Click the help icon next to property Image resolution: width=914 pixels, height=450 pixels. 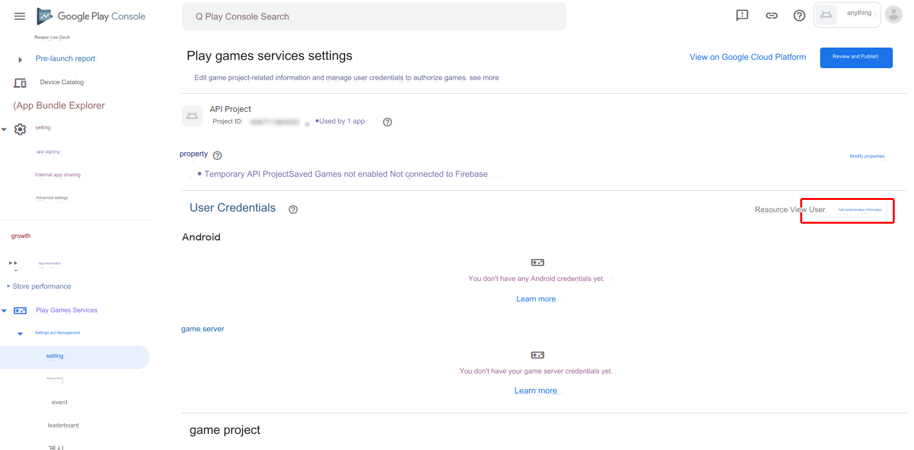click(x=217, y=156)
